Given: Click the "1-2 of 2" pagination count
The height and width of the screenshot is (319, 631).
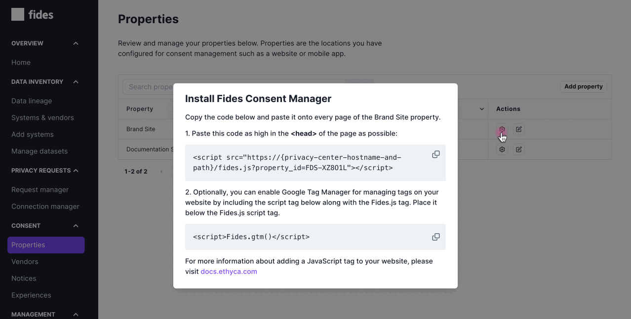Looking at the screenshot, I should point(136,172).
